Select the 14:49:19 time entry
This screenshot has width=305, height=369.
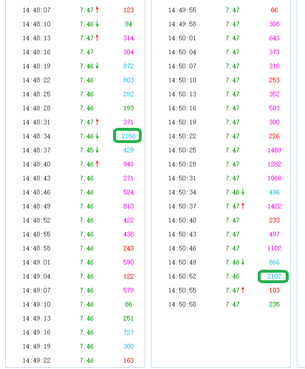coord(36,346)
